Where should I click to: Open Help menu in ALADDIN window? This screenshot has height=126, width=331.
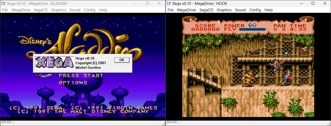pos(103,10)
